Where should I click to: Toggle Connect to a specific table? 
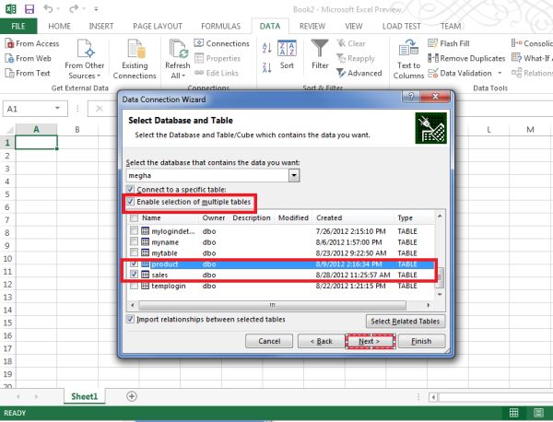click(x=131, y=189)
